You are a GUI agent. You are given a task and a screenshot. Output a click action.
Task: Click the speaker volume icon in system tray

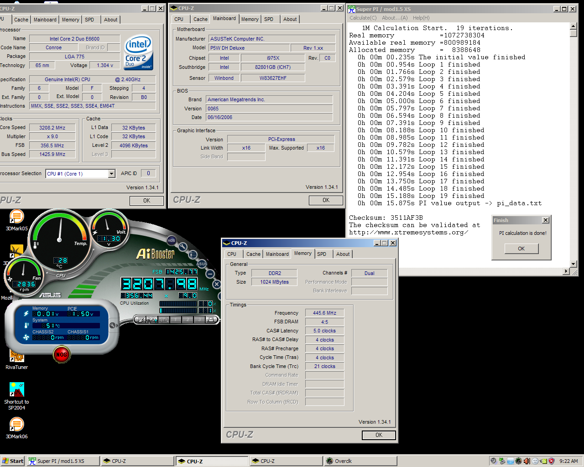click(x=527, y=461)
